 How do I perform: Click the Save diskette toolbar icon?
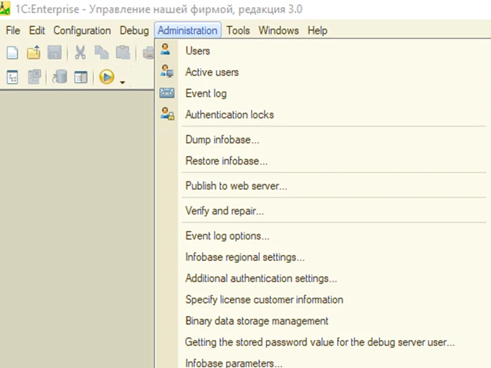(x=54, y=53)
